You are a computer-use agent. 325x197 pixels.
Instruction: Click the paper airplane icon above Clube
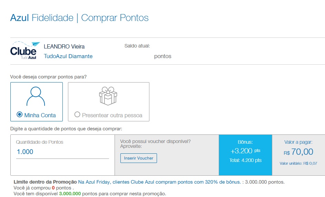[x=36, y=44]
